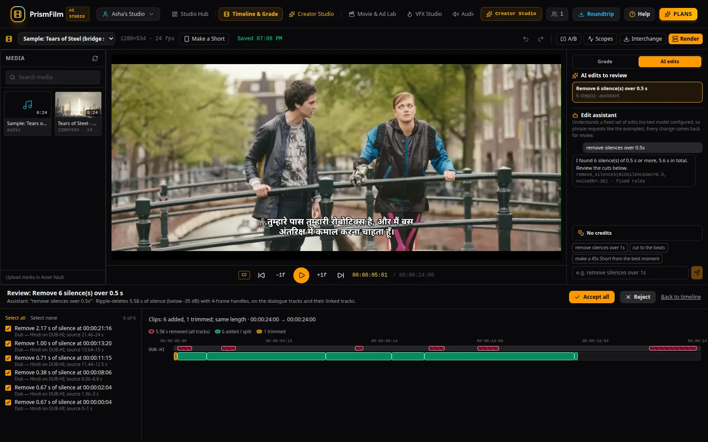This screenshot has width=708, height=442.
Task: Click Back to timeline link
Action: 681,297
